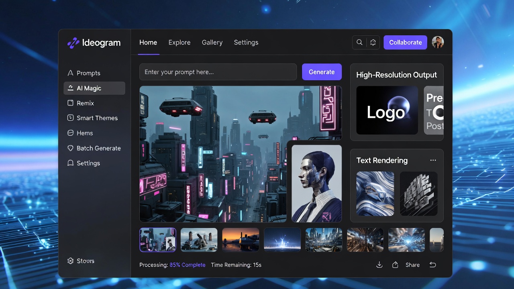This screenshot has height=289, width=514.
Task: Open the cyberpunk portrait preview thumbnail
Action: coord(316,184)
